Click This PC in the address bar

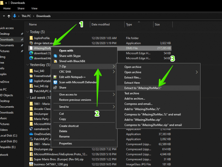(26, 16)
